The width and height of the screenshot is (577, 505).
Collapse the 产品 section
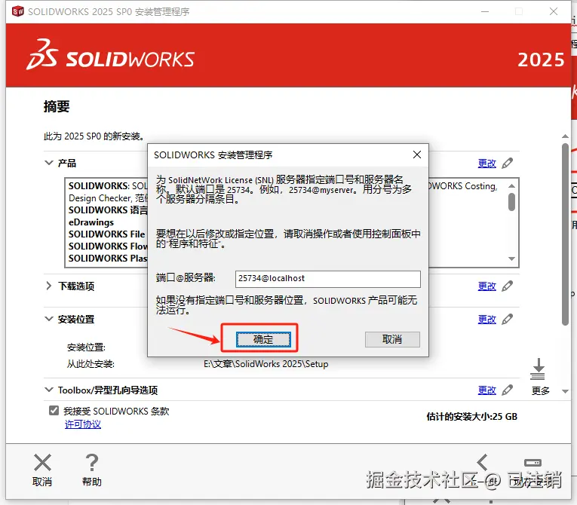[48, 163]
